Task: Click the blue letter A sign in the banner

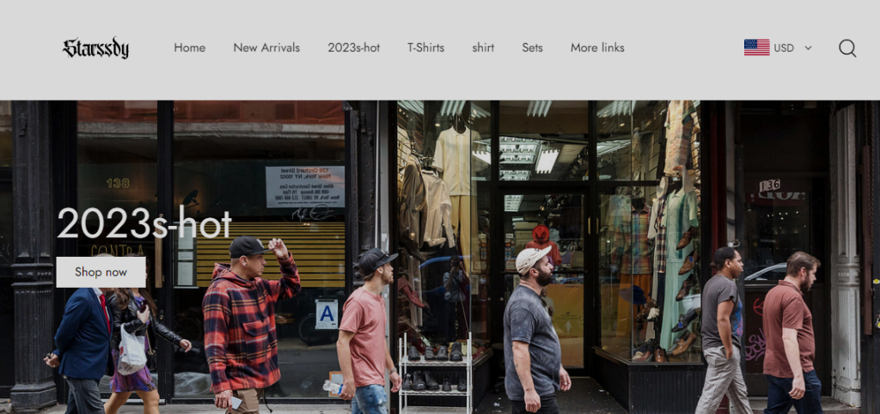Action: (x=327, y=314)
